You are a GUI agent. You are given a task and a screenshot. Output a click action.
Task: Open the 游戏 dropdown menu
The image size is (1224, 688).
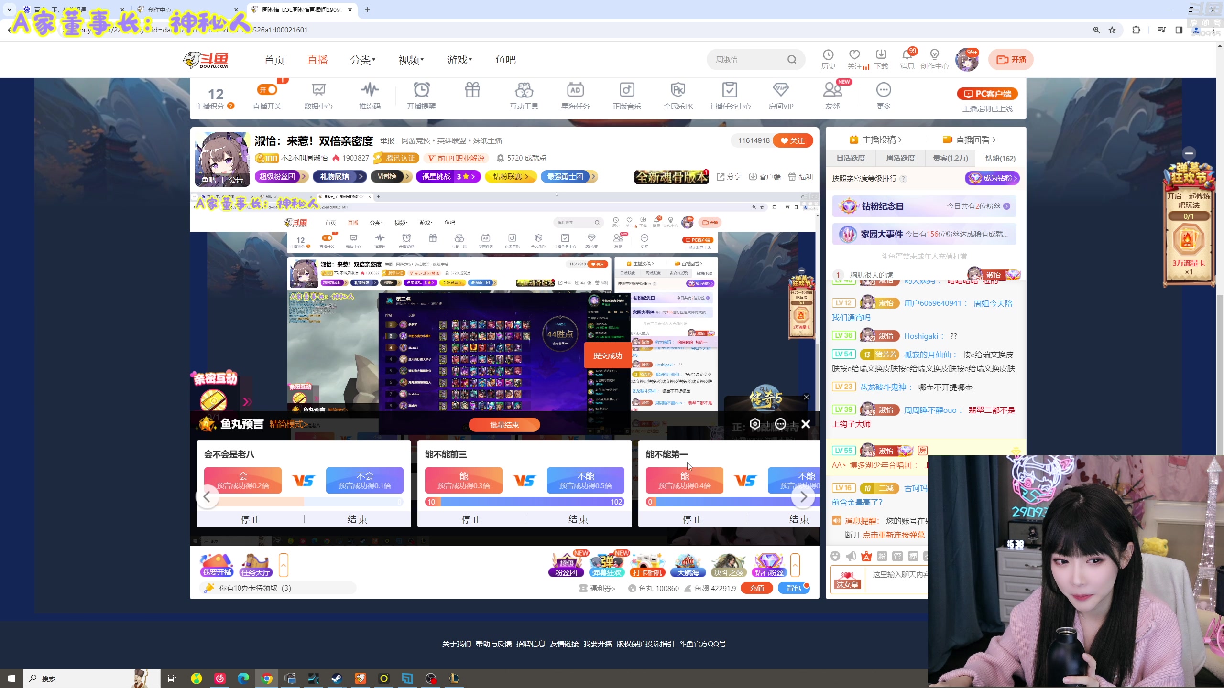pos(459,60)
